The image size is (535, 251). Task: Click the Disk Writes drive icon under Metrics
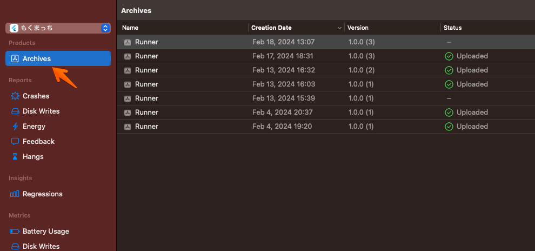15,246
